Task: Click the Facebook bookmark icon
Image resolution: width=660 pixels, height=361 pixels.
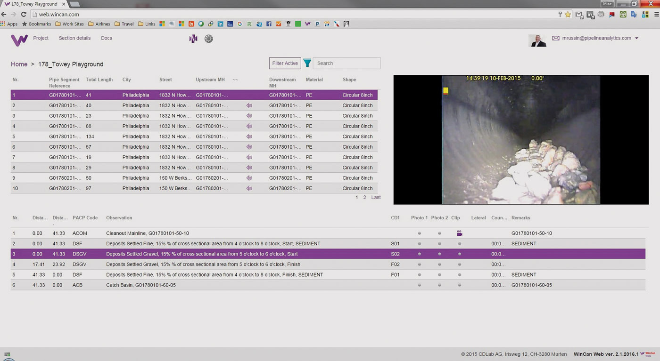Action: (269, 24)
